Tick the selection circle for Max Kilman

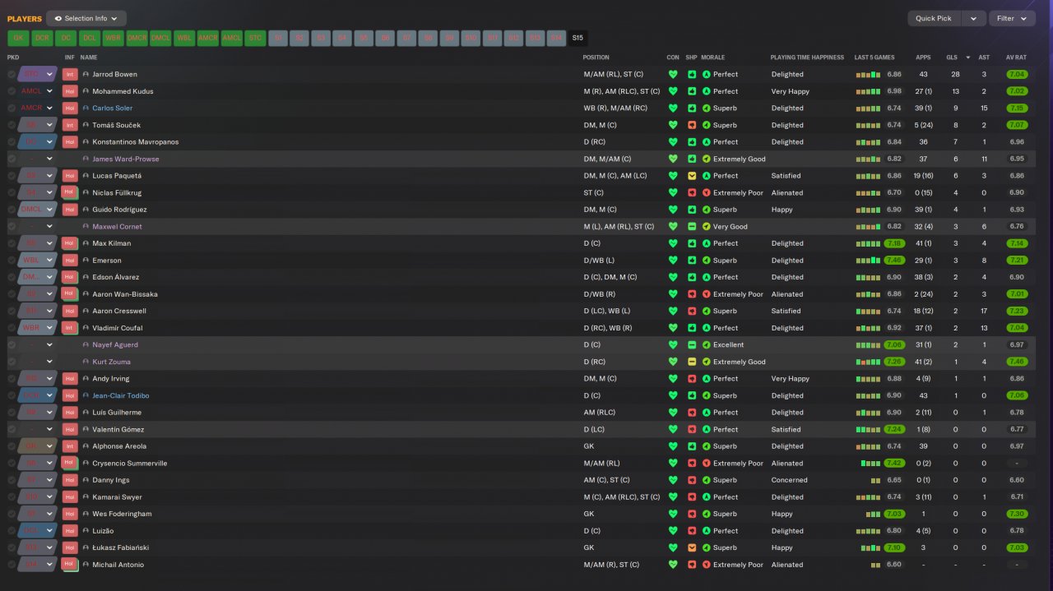(x=12, y=243)
